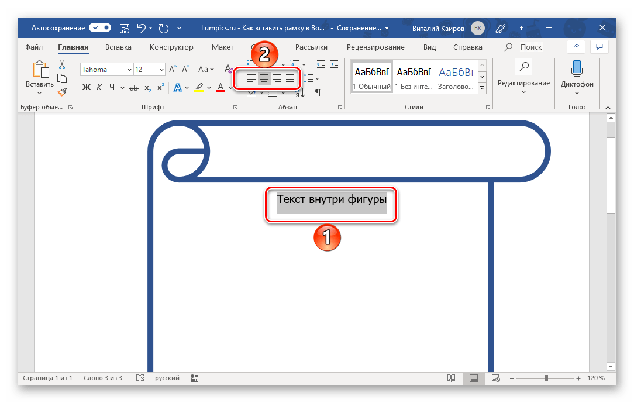Click the yellow text highlight icon
The height and width of the screenshot is (403, 634).
point(198,87)
